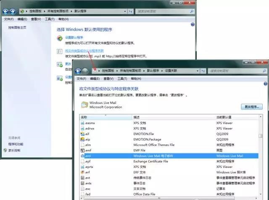The height and width of the screenshot is (200, 269).
Task: Click the Back arrow in Set Associations window
Action: point(78,71)
